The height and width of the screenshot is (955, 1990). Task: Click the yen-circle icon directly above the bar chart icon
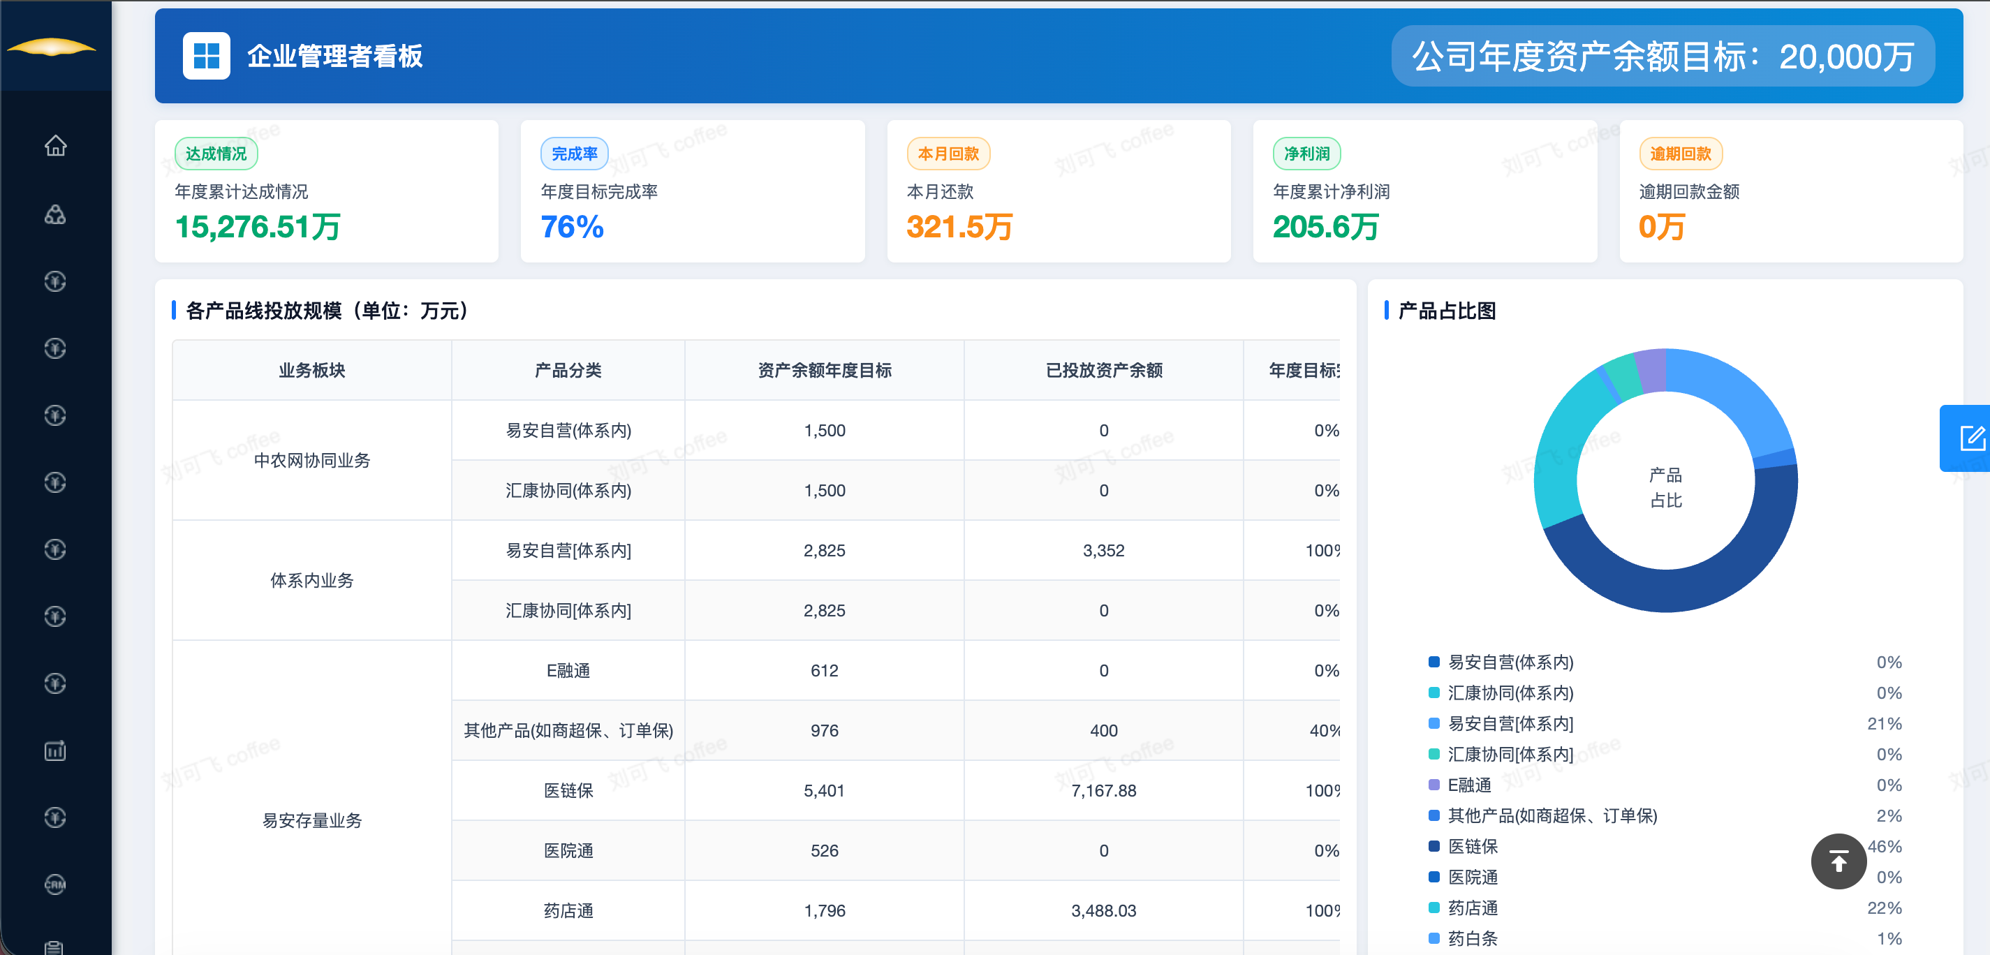pyautogui.click(x=55, y=684)
